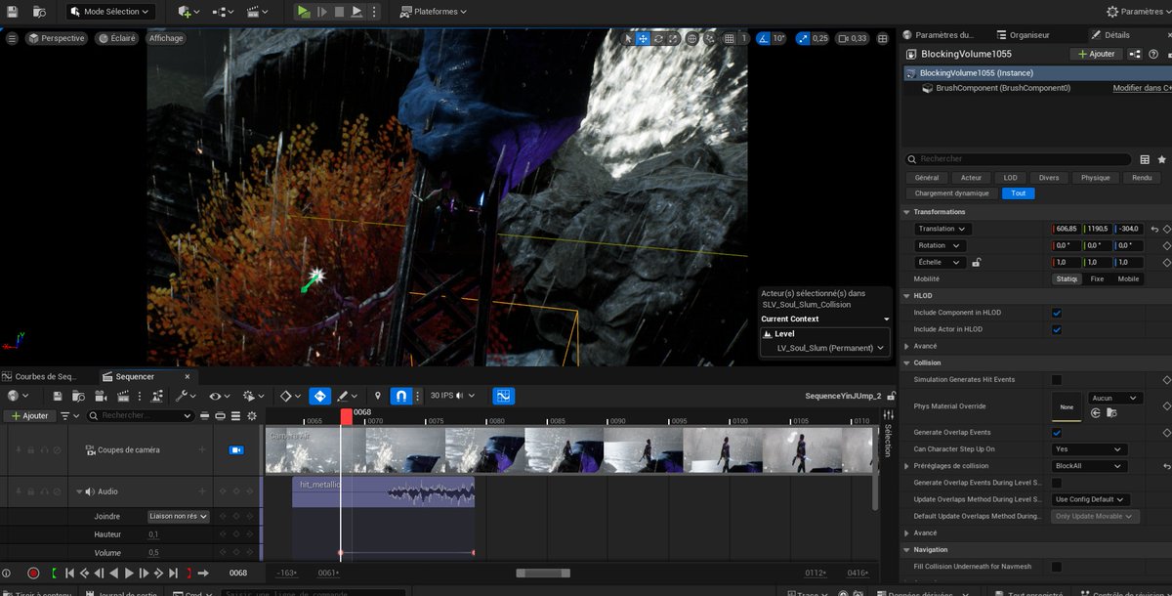Viewport: 1172px width, 596px height.
Task: Change camera speed value 0,33
Action: (855, 38)
